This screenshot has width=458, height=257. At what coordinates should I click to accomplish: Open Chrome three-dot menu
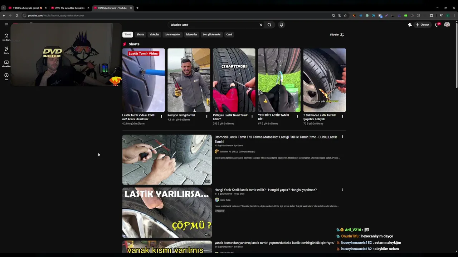click(454, 15)
